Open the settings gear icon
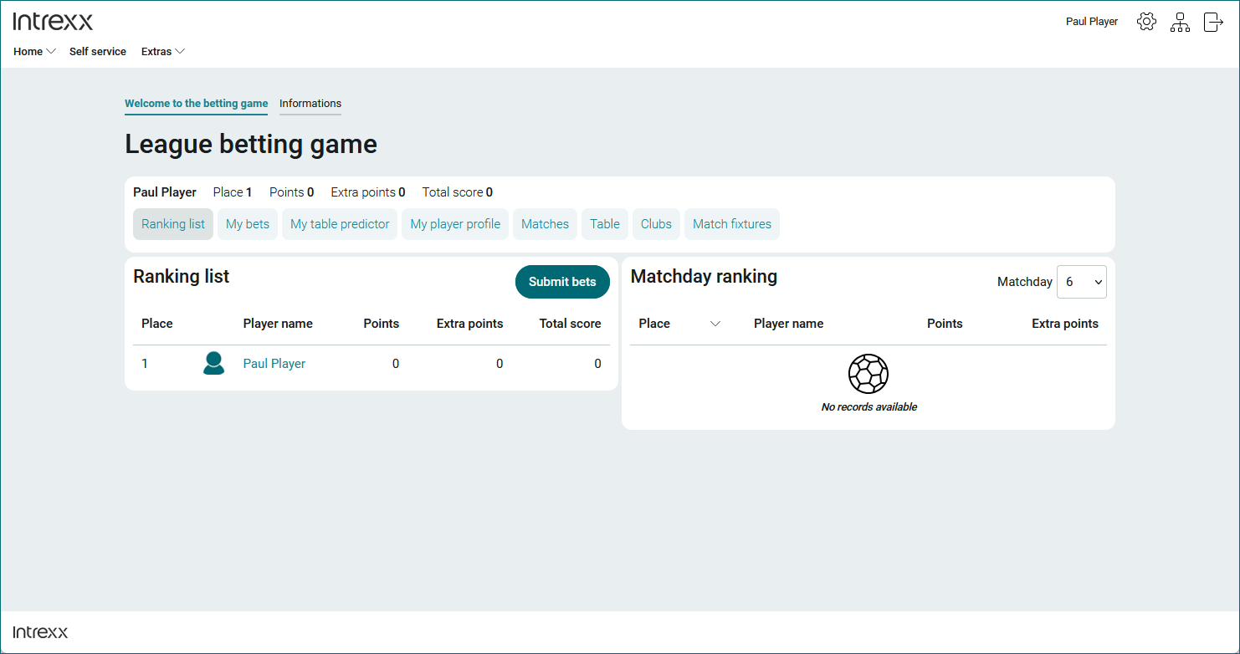This screenshot has height=654, width=1240. [1146, 22]
